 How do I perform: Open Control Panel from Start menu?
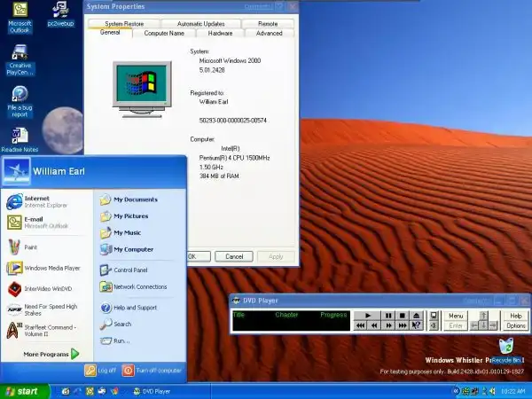point(129,270)
